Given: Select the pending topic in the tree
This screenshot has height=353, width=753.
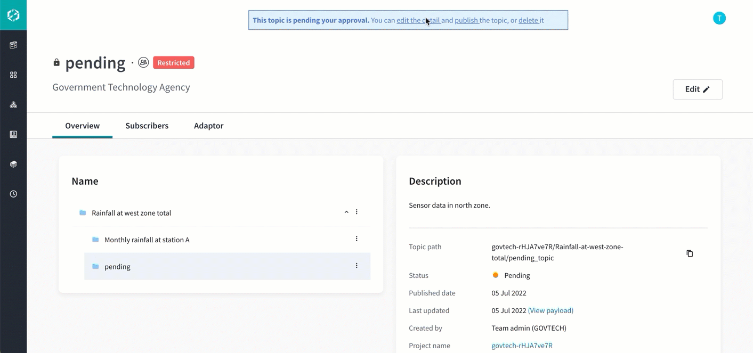Looking at the screenshot, I should point(117,266).
